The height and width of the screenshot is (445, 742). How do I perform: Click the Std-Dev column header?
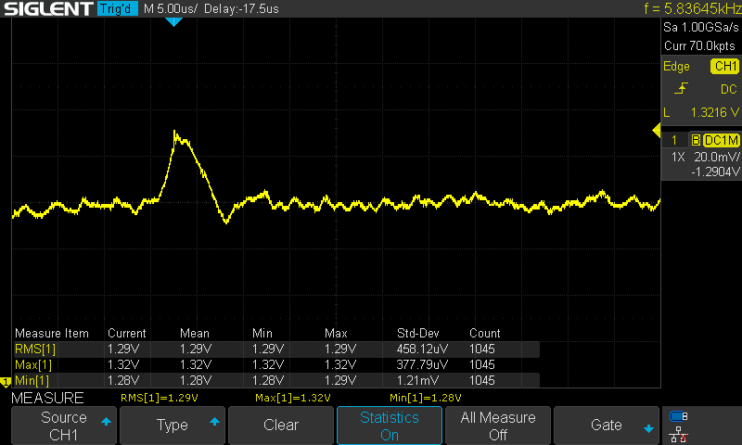418,333
